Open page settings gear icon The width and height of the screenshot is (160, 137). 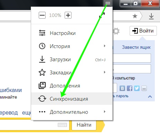tap(116, 31)
